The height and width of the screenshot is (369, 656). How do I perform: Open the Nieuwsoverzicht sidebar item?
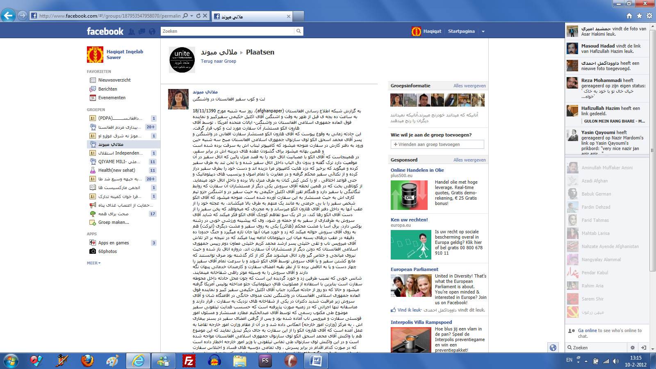[114, 80]
